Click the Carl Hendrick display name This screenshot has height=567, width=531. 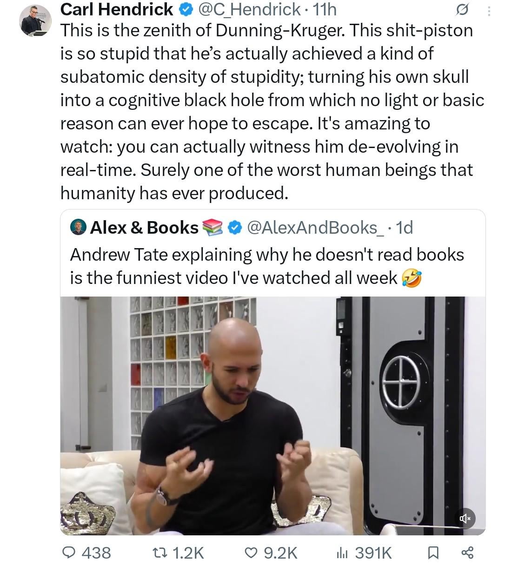pos(117,9)
